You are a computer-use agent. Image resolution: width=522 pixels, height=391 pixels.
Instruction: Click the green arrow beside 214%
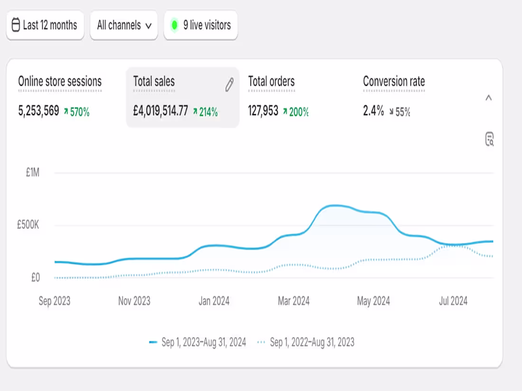coord(195,112)
